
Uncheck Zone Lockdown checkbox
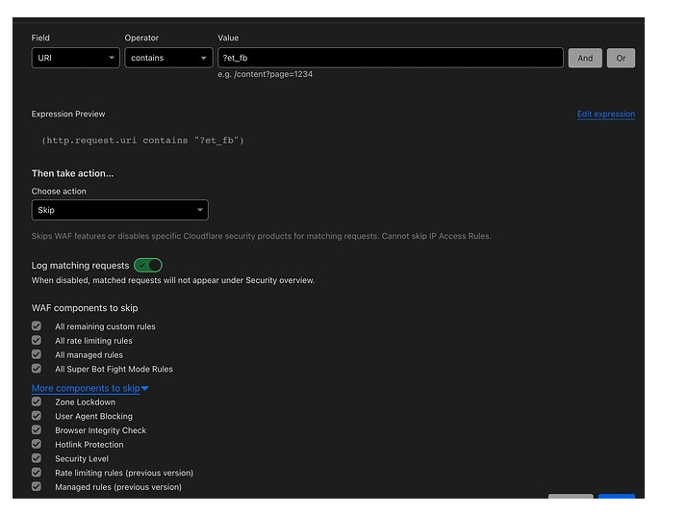tap(37, 401)
